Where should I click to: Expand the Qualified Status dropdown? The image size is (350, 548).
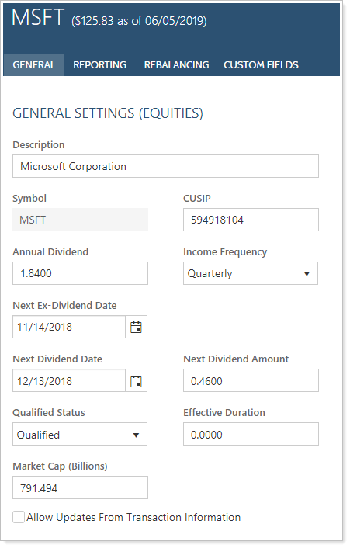(x=80, y=435)
